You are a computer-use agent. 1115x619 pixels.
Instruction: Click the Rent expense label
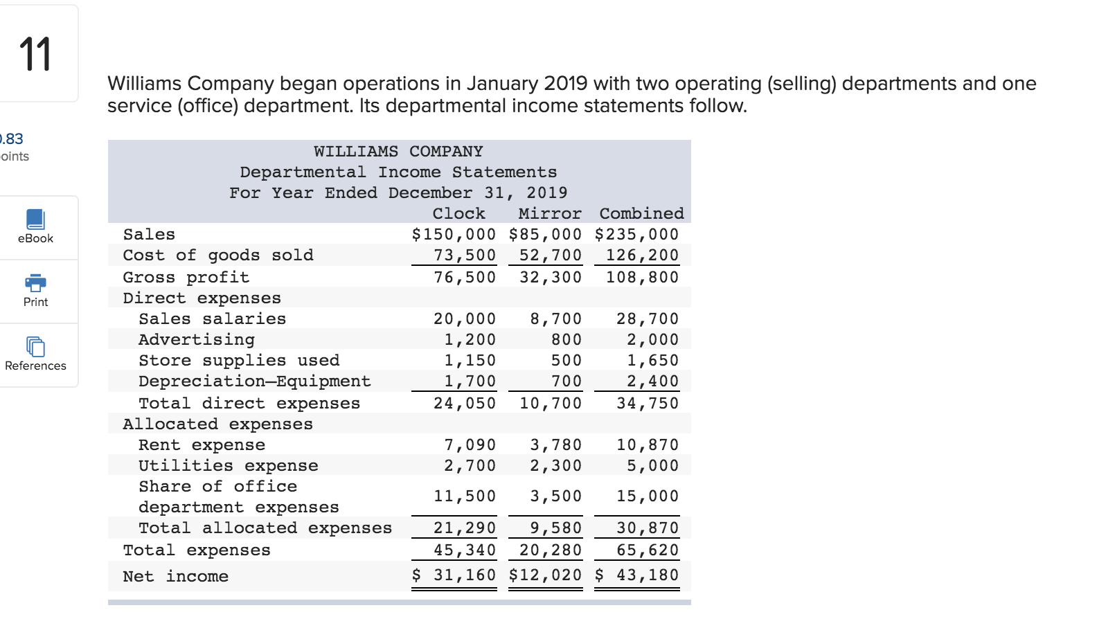(x=202, y=445)
